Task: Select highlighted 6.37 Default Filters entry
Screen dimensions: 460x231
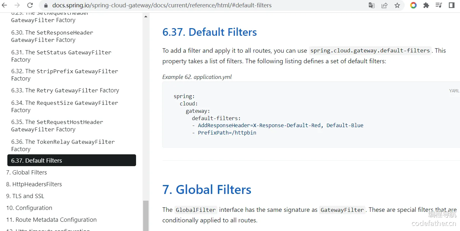Action: [x=72, y=160]
